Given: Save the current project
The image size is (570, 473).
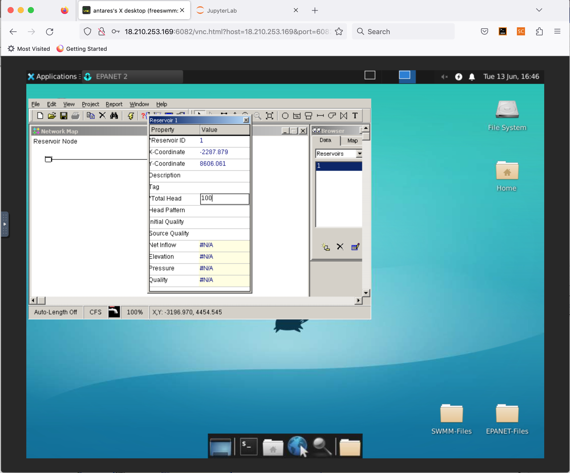Looking at the screenshot, I should click(x=63, y=116).
